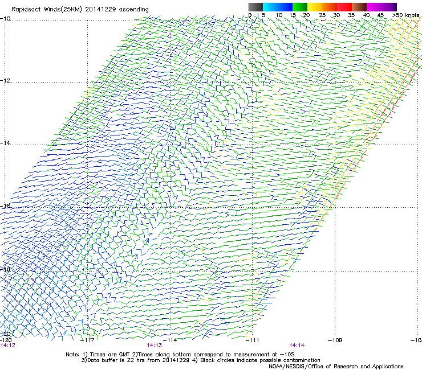
Task: Click the "45" legend label
Action: [x=380, y=15]
